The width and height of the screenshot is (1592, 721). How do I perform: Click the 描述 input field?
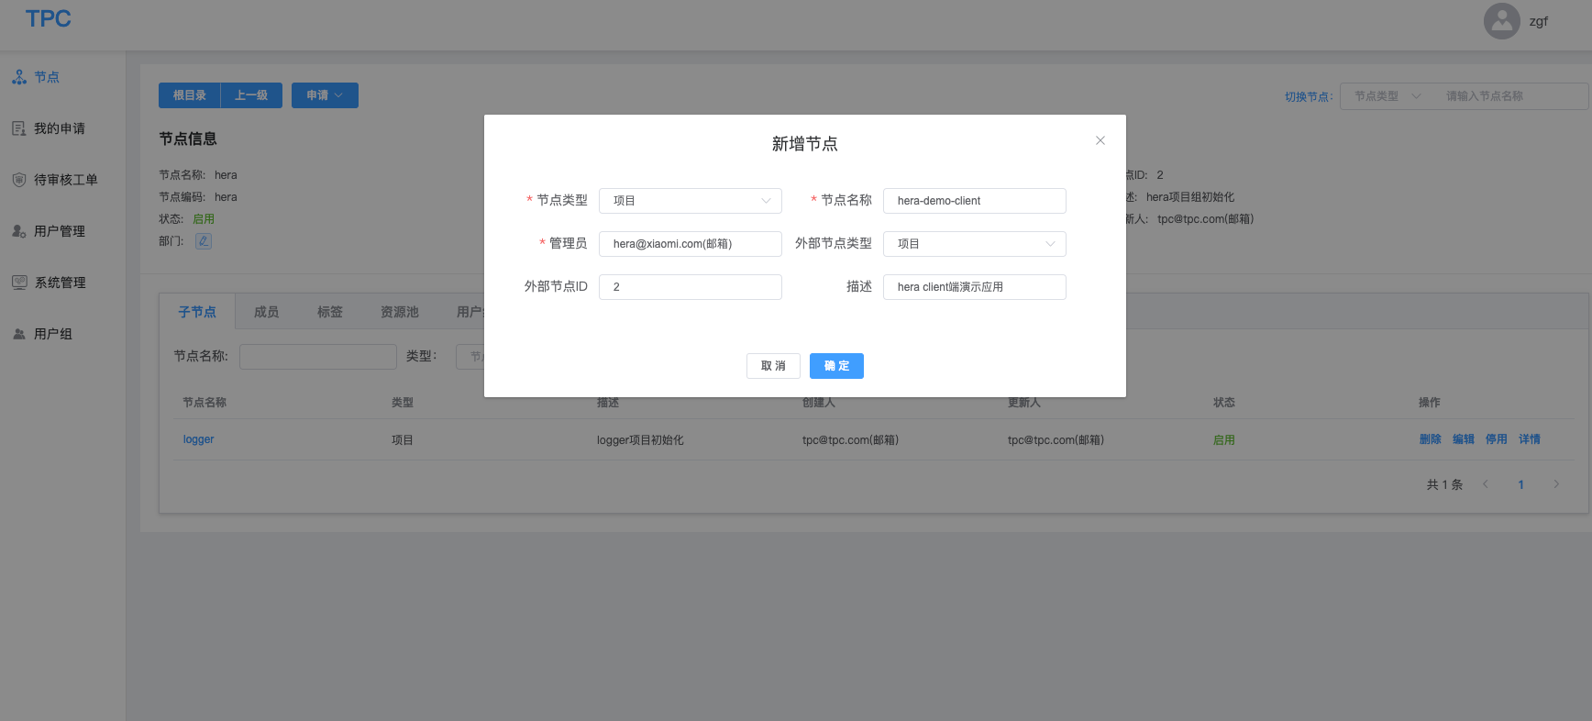(975, 287)
